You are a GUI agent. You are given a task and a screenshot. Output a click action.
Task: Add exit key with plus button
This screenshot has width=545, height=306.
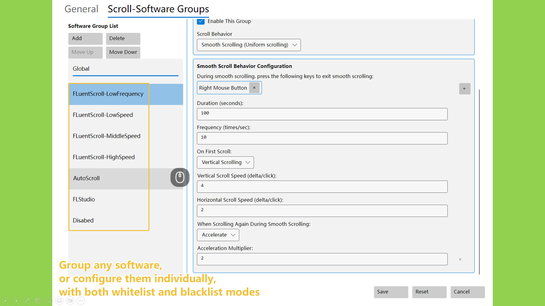464,89
